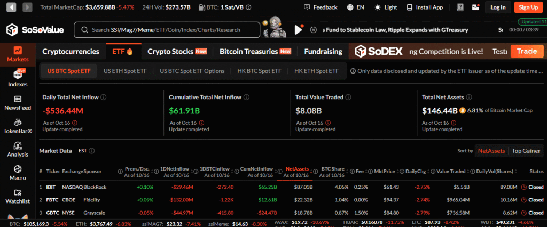Click the info icon beside Daily Total Net Inflow
The image size is (547, 227).
point(104,98)
